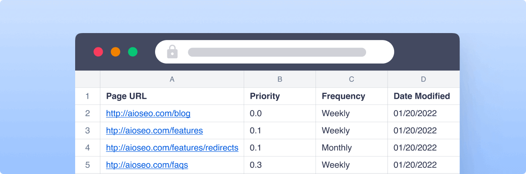Select column D header

tap(423, 79)
